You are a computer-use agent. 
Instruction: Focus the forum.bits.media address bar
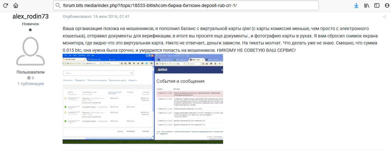click(186, 5)
